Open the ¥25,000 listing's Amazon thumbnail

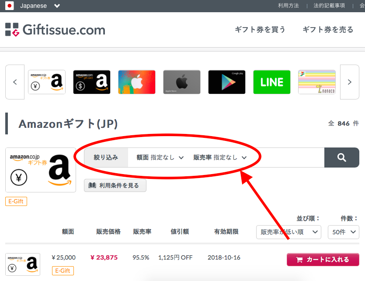point(23,264)
